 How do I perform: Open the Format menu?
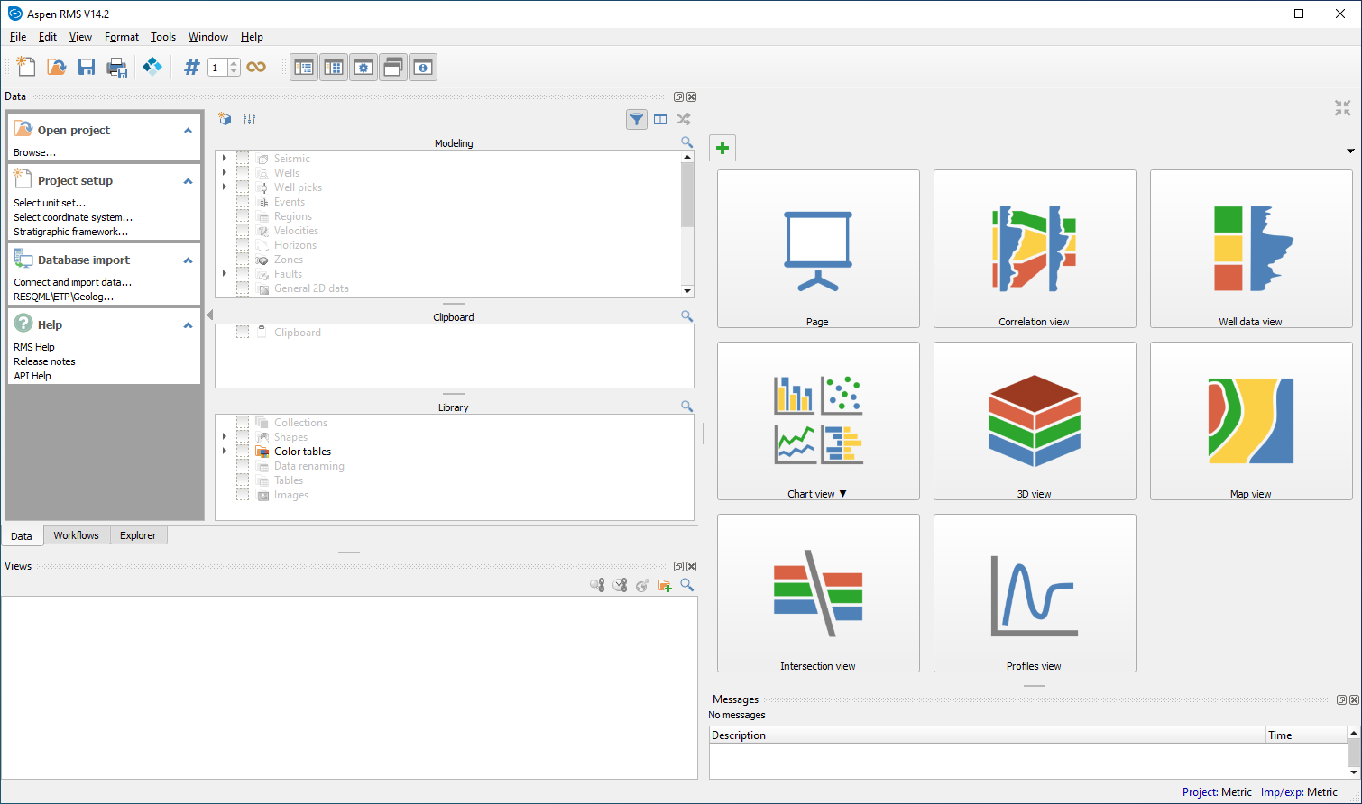pyautogui.click(x=122, y=37)
